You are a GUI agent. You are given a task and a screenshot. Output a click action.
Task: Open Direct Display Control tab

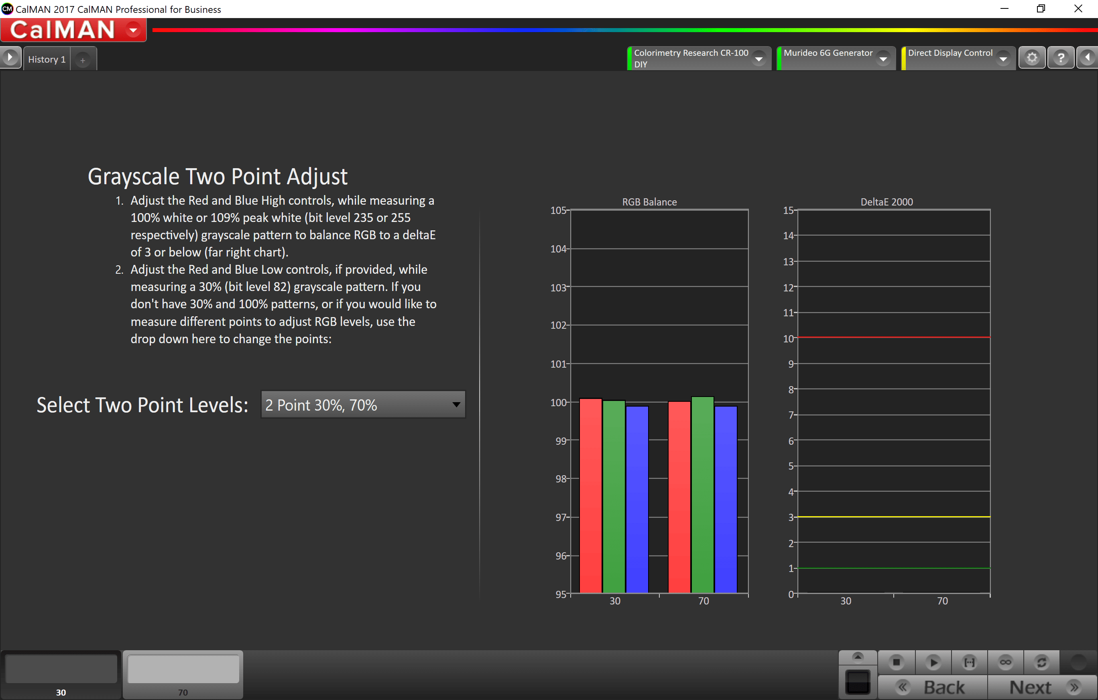coord(958,58)
